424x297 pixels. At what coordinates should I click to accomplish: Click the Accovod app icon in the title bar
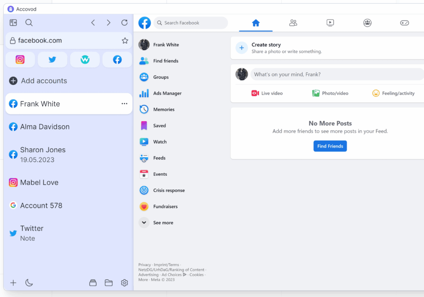click(x=10, y=9)
